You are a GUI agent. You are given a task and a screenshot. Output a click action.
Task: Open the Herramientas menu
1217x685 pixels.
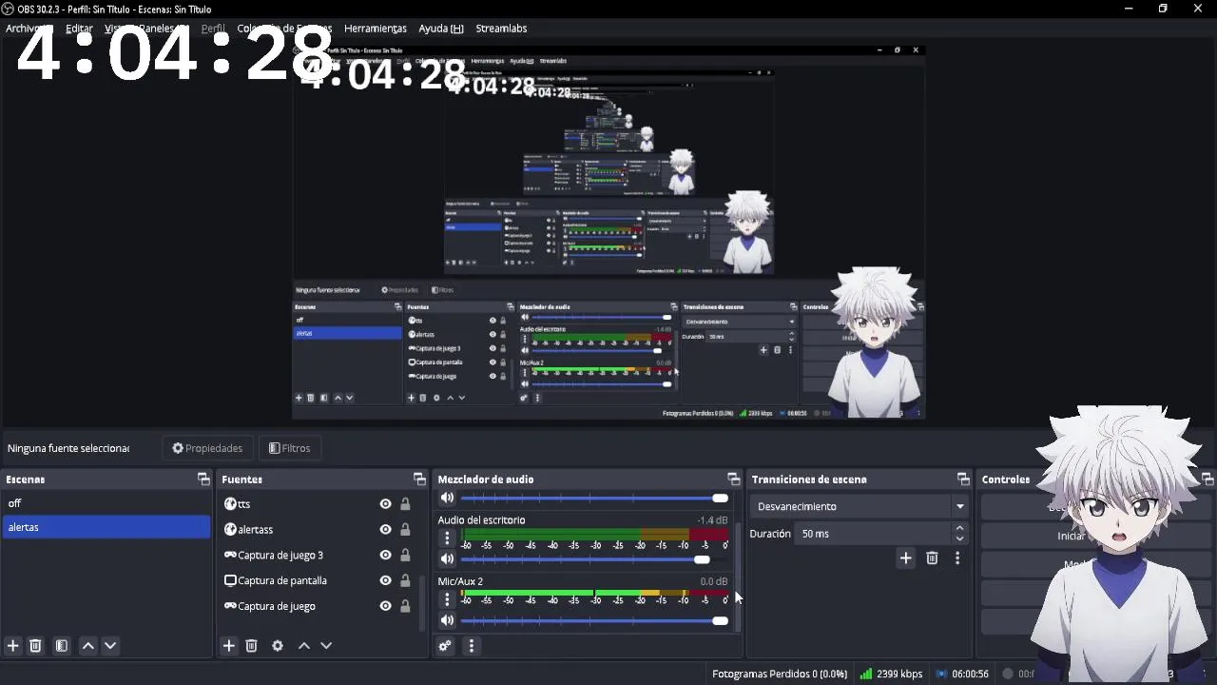click(376, 29)
